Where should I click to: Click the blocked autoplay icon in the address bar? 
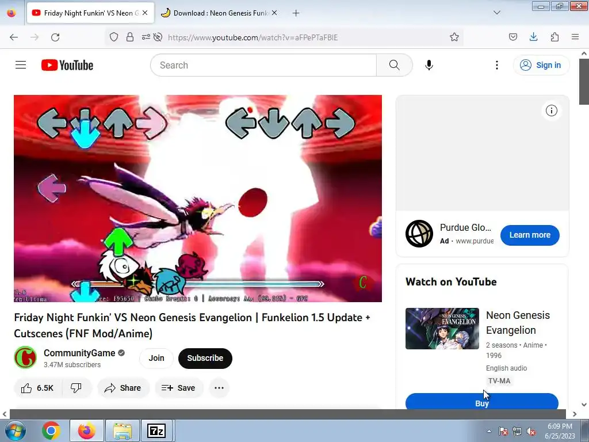[x=158, y=37]
